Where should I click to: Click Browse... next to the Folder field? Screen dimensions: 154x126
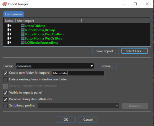[107, 66]
